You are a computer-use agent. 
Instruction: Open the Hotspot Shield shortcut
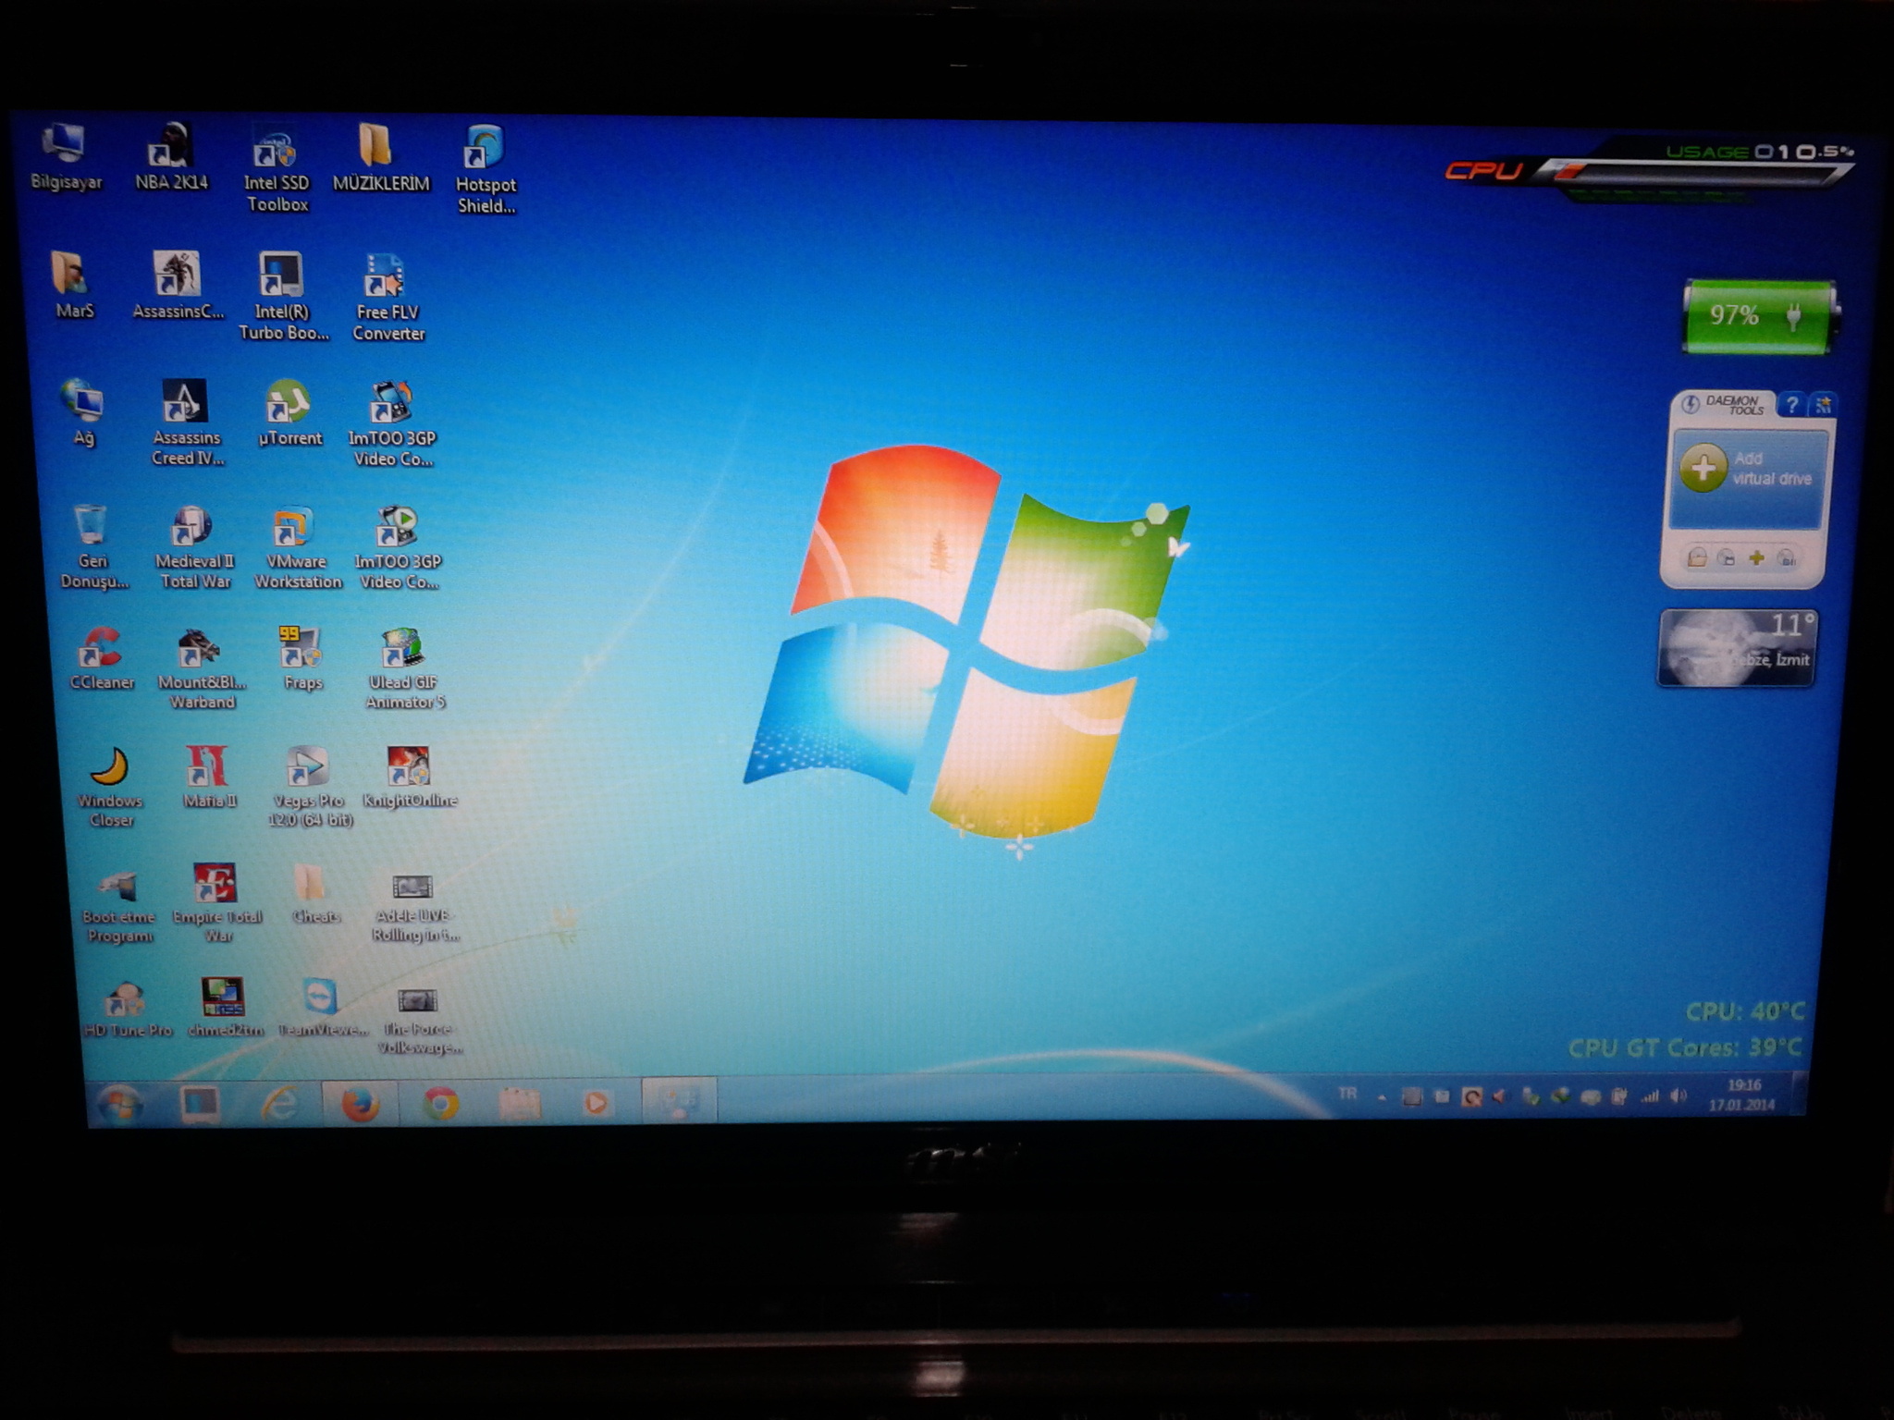(485, 170)
